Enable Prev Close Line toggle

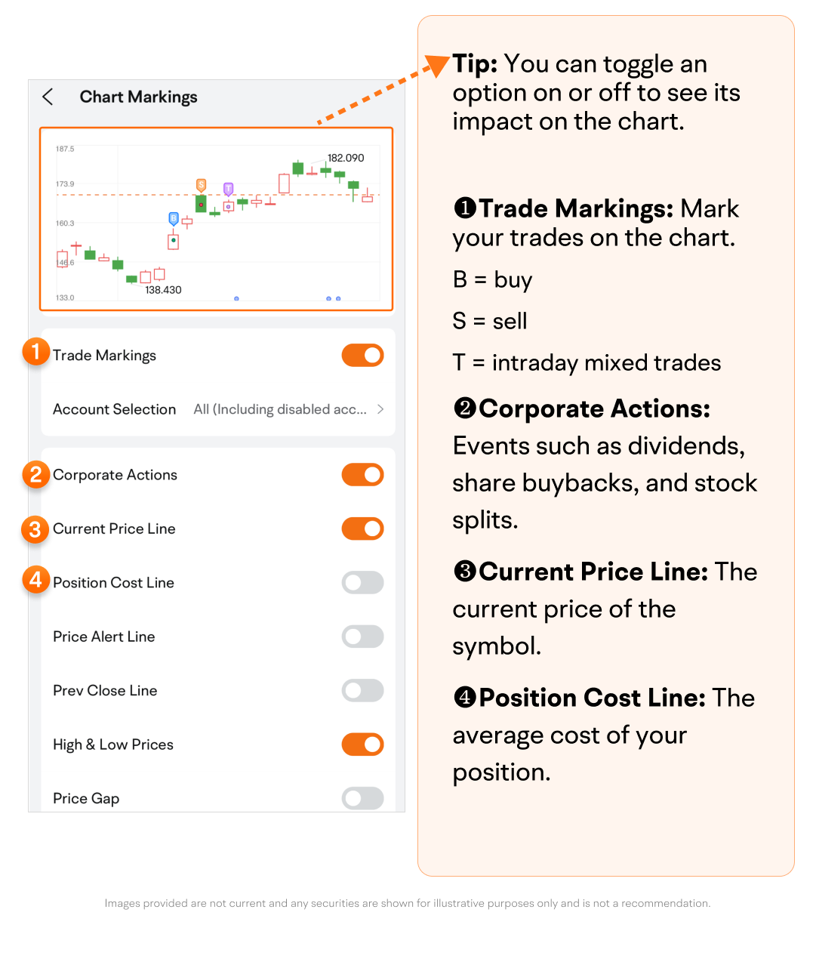point(362,690)
